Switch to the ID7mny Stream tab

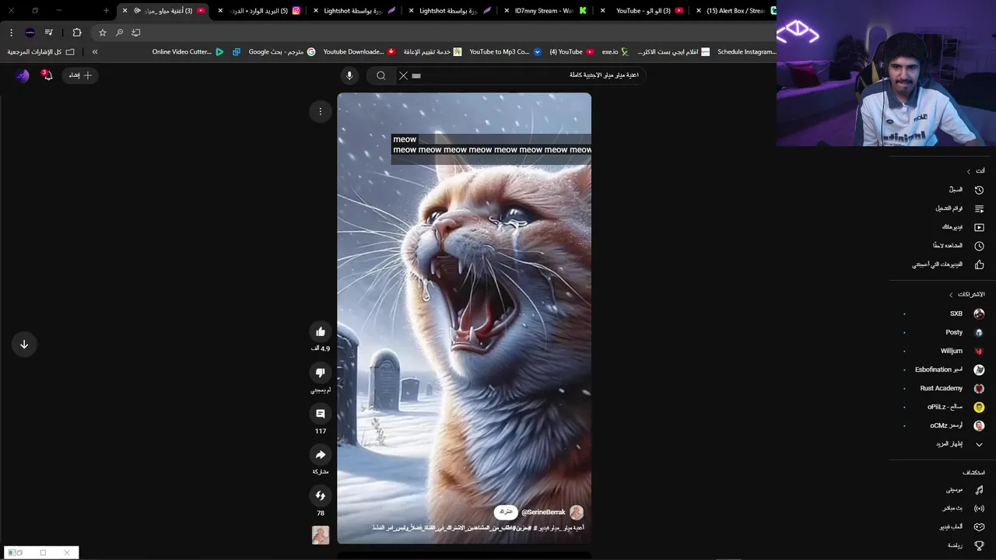[x=545, y=11]
